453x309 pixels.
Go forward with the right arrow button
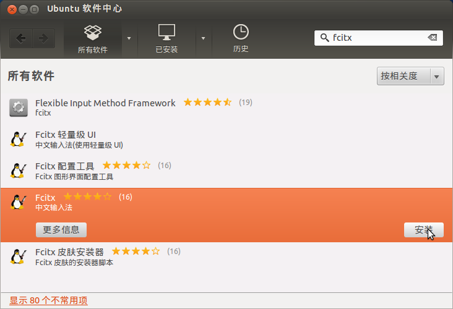point(43,38)
